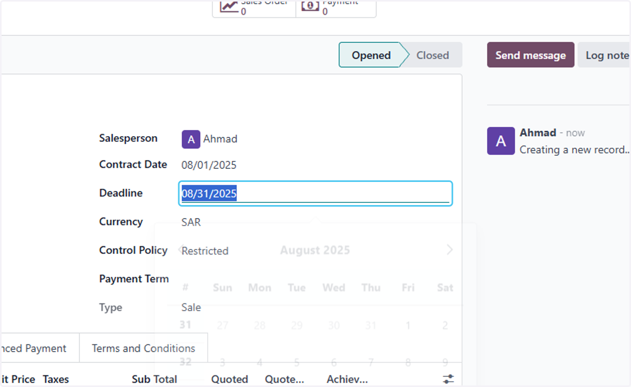Click the Ahmad salesperson avatar
This screenshot has width=631, height=387.
point(191,139)
